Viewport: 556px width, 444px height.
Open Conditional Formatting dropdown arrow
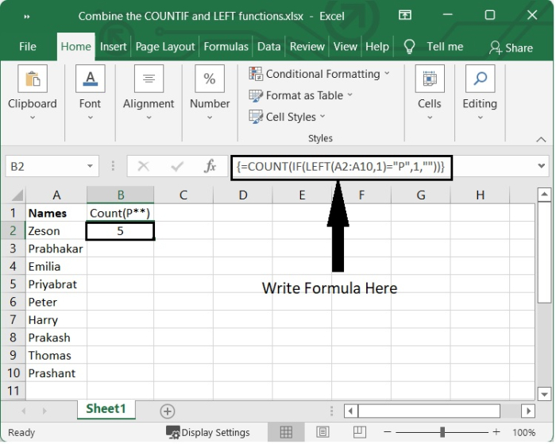[x=387, y=73]
